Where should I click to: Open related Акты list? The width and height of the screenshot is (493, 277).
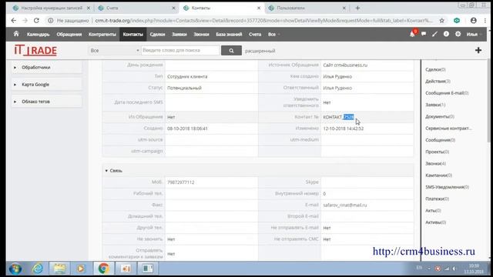[x=433, y=210]
